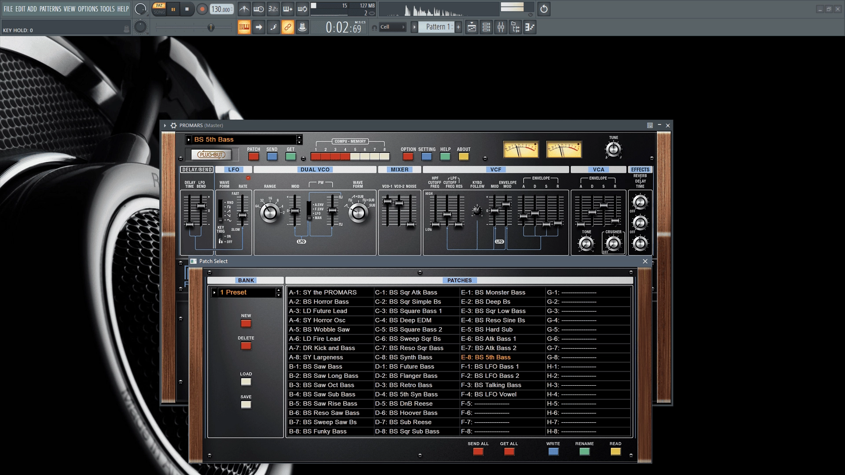
Task: Open the Browser tree icon
Action: point(515,27)
